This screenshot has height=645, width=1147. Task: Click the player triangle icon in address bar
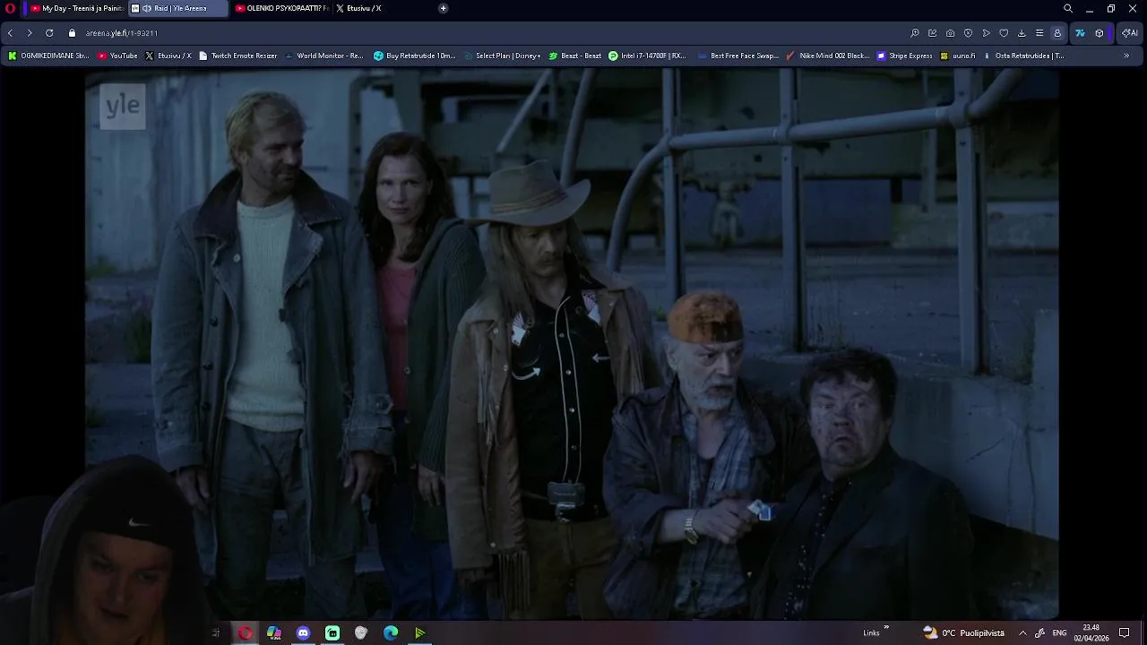(987, 33)
